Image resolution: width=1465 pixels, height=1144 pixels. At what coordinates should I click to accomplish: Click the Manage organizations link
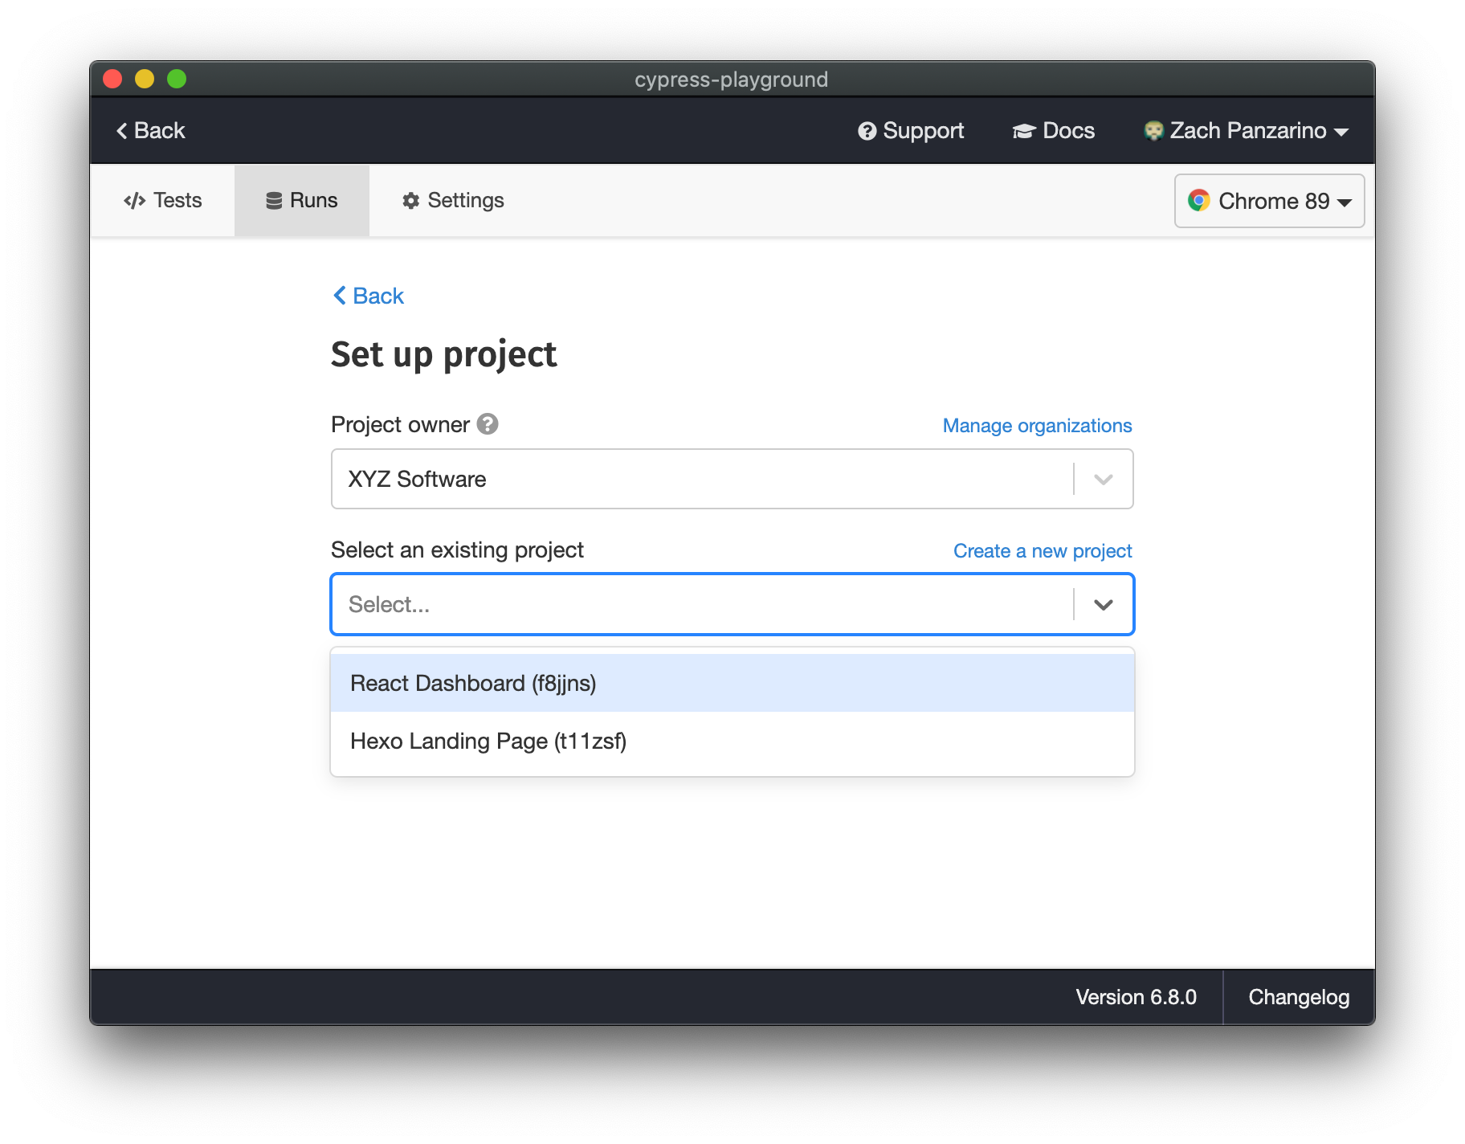1036,425
